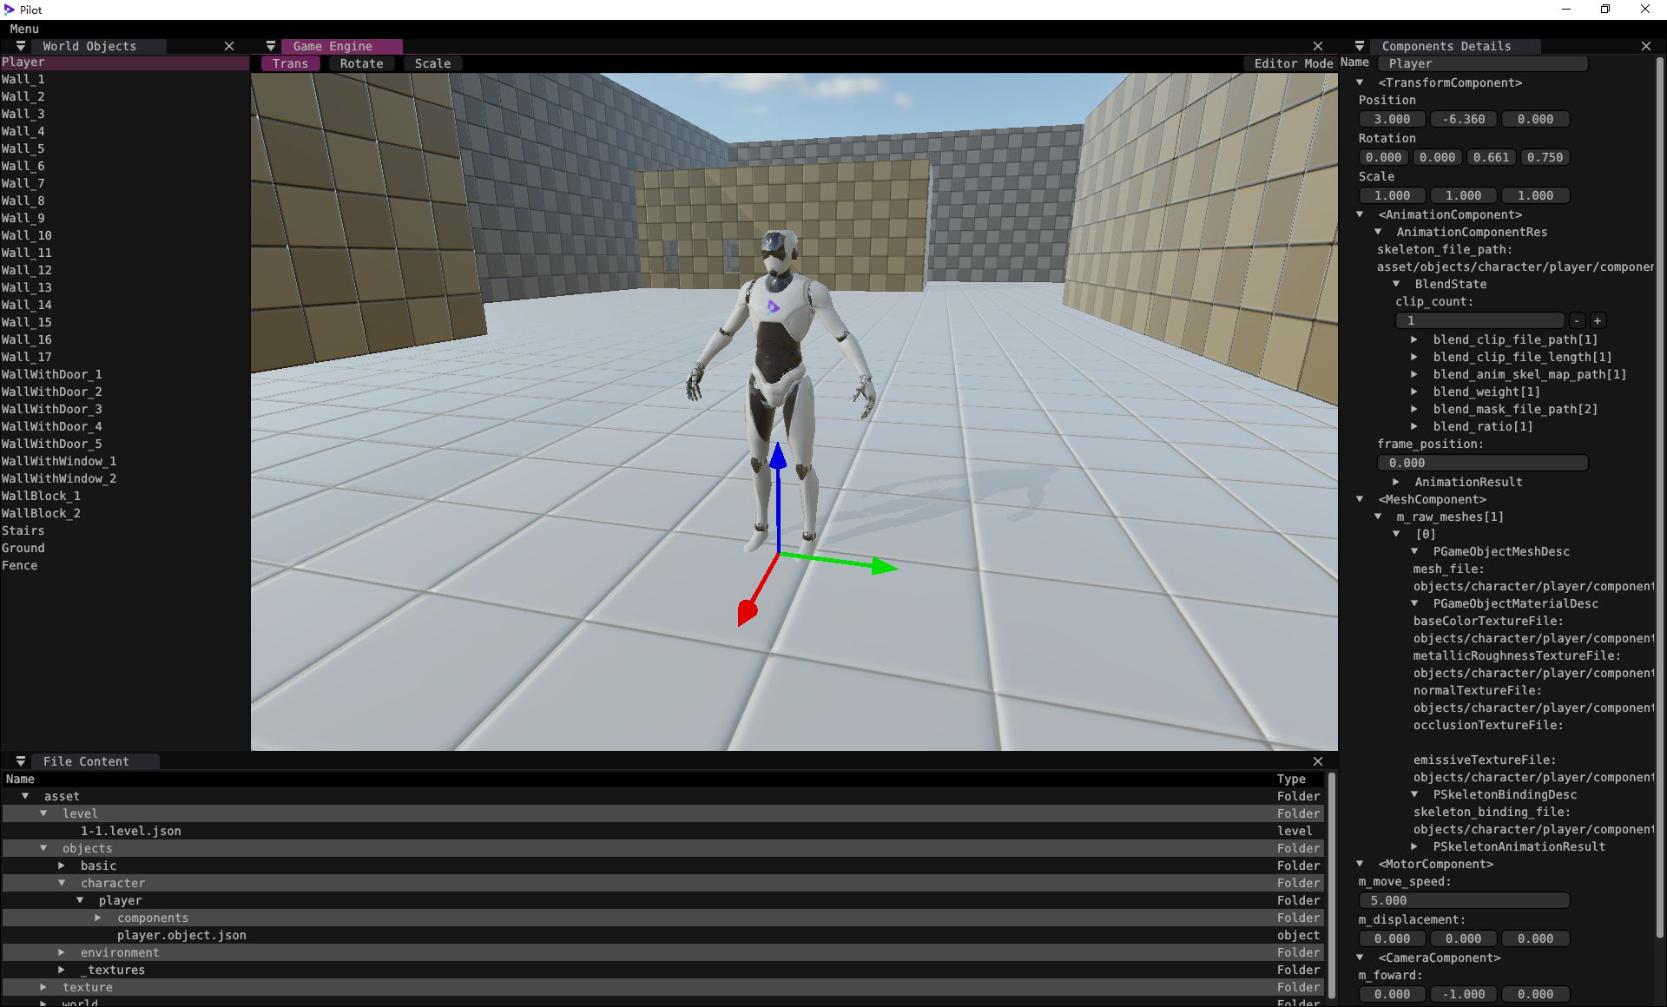
Task: Select WallWithDoor_3 object
Action: point(125,409)
